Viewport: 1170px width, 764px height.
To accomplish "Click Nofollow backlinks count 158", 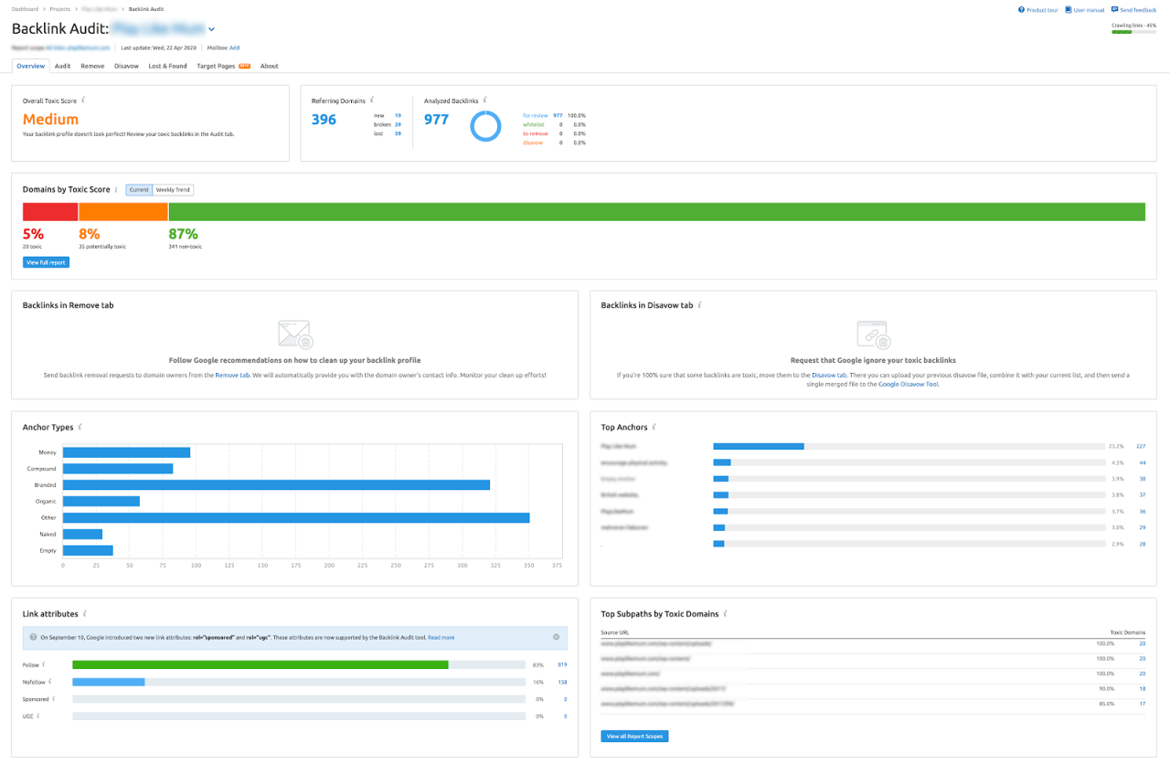I will click(x=562, y=682).
